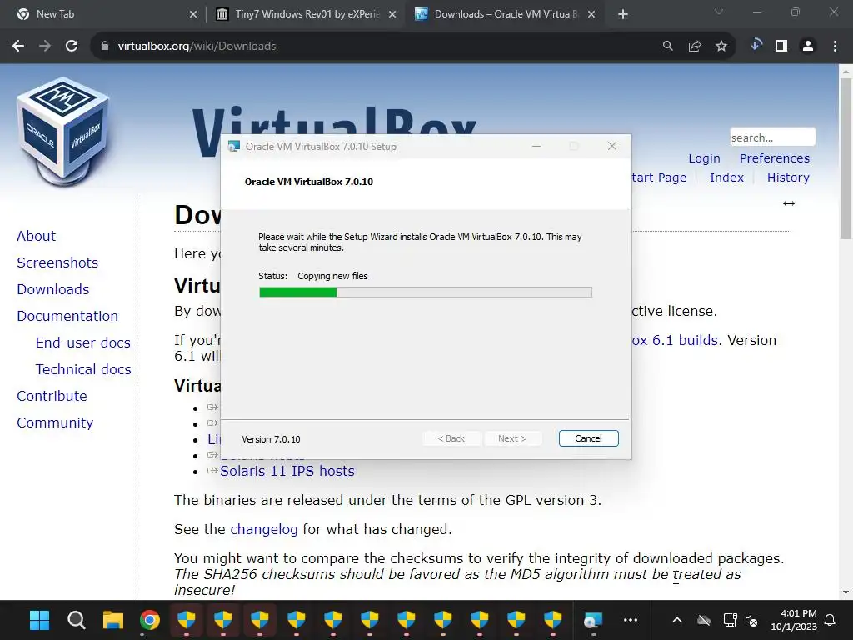The image size is (853, 640).
Task: Share this page from address bar
Action: point(695,47)
